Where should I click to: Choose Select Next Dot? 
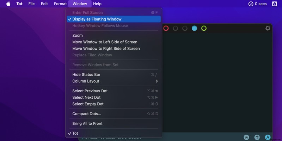tap(114, 97)
